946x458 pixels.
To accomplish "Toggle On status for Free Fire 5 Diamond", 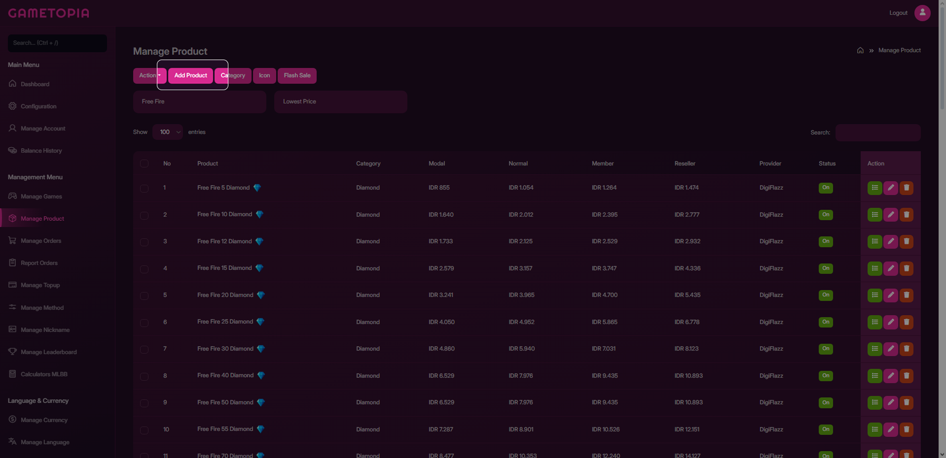I will (x=826, y=188).
